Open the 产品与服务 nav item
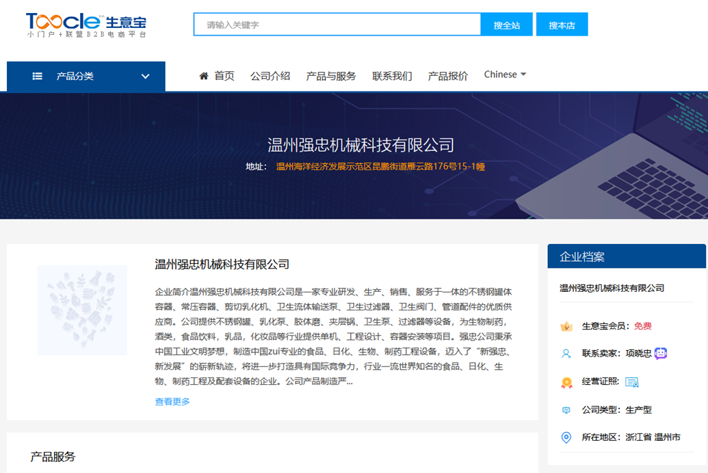The width and height of the screenshot is (708, 473). pos(331,76)
